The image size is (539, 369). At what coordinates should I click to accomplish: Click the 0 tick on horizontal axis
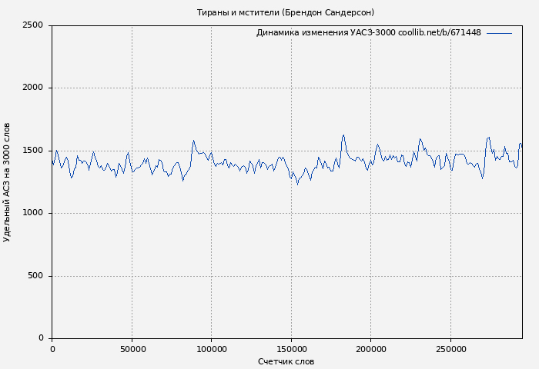[52, 350]
